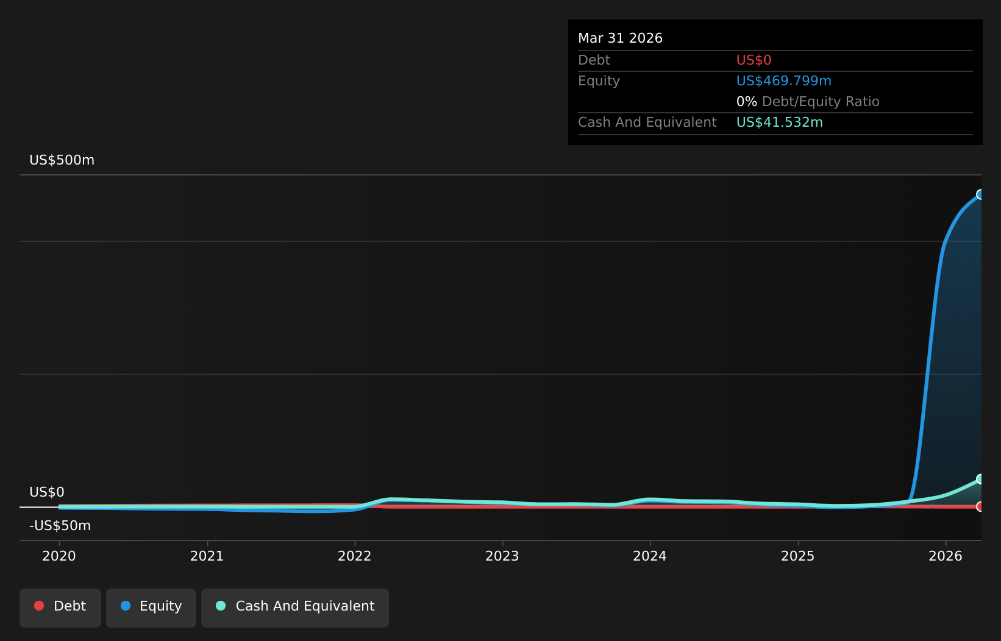Select the 2025 axis label
Screen dimensions: 1001x641
798,556
